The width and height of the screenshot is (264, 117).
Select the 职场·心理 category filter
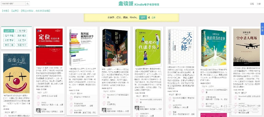click(9, 45)
